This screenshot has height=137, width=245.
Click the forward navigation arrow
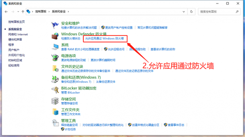(x=13, y=12)
